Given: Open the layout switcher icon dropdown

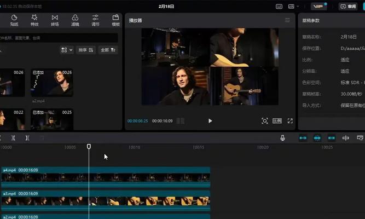Looking at the screenshot, I should 293,7.
